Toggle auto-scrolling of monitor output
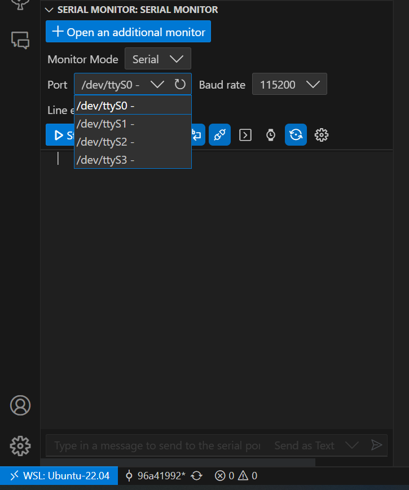409x490 pixels. click(x=296, y=134)
